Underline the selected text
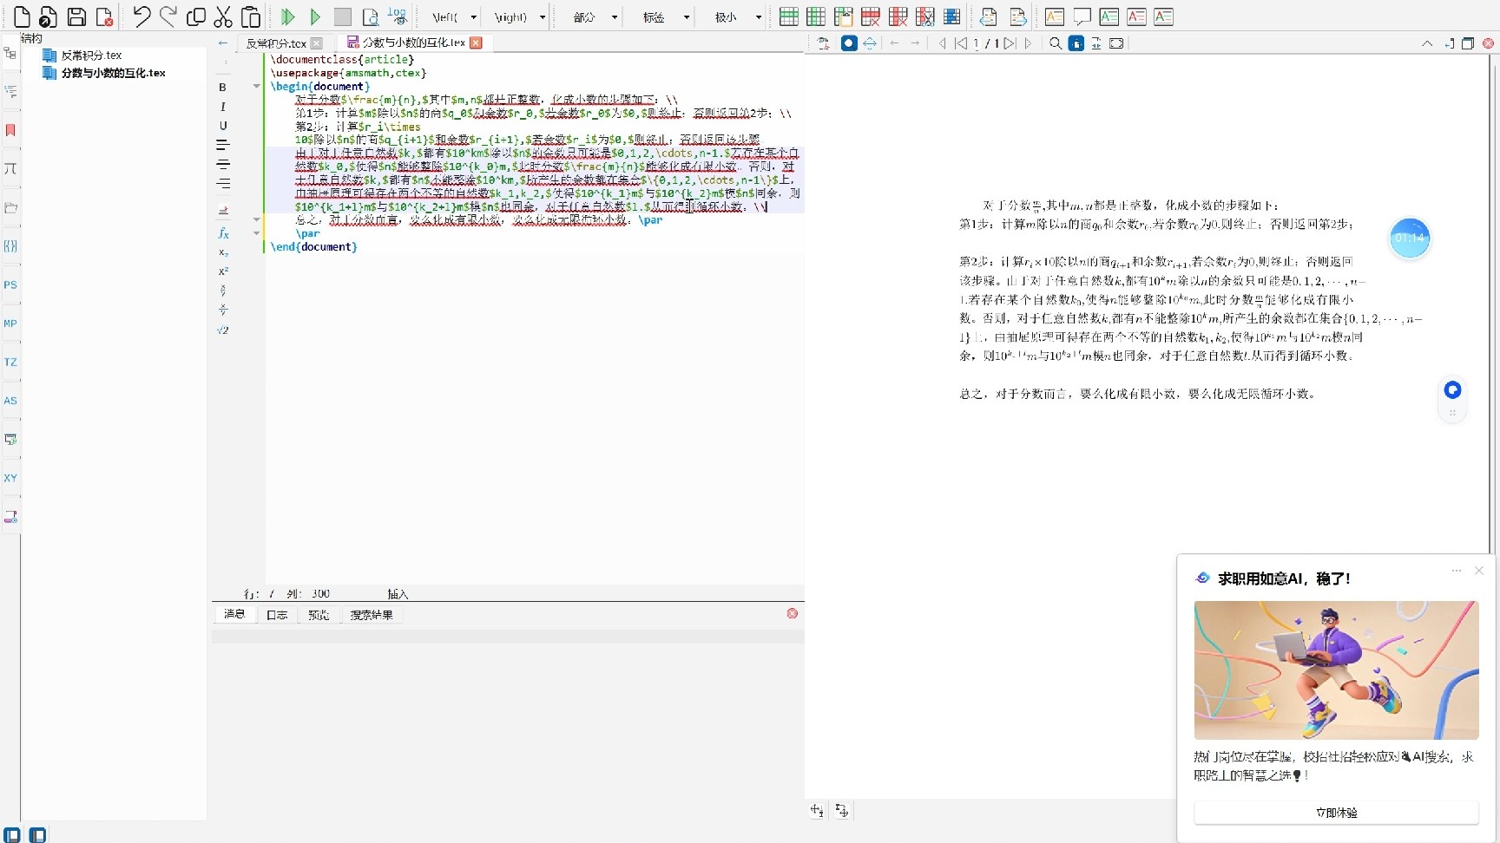Screen dimensions: 1500x843 pyautogui.click(x=223, y=126)
